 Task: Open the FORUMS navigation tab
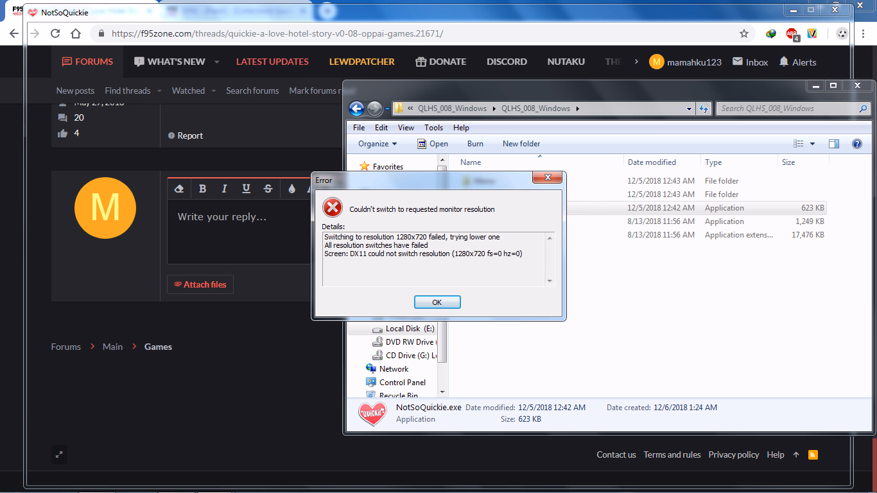tap(87, 62)
